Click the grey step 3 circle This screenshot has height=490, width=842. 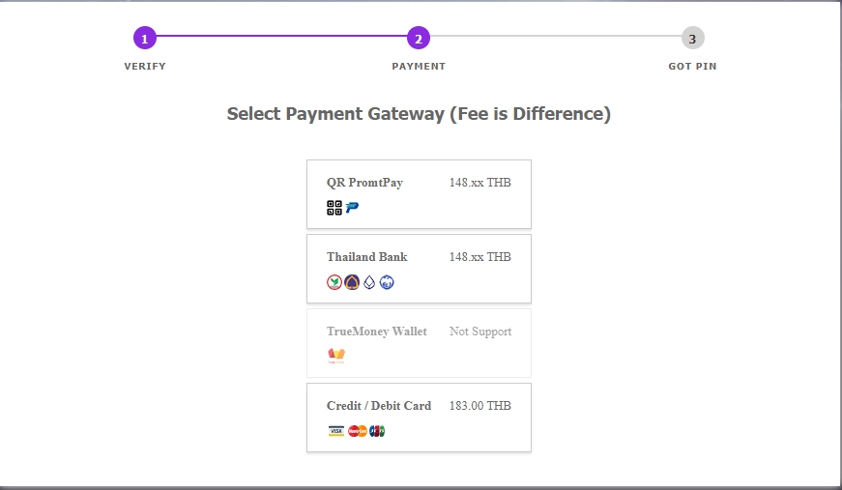pos(693,38)
